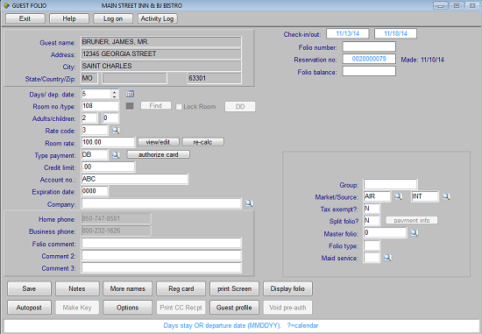Save the guest folio
482x334 pixels.
(29, 288)
